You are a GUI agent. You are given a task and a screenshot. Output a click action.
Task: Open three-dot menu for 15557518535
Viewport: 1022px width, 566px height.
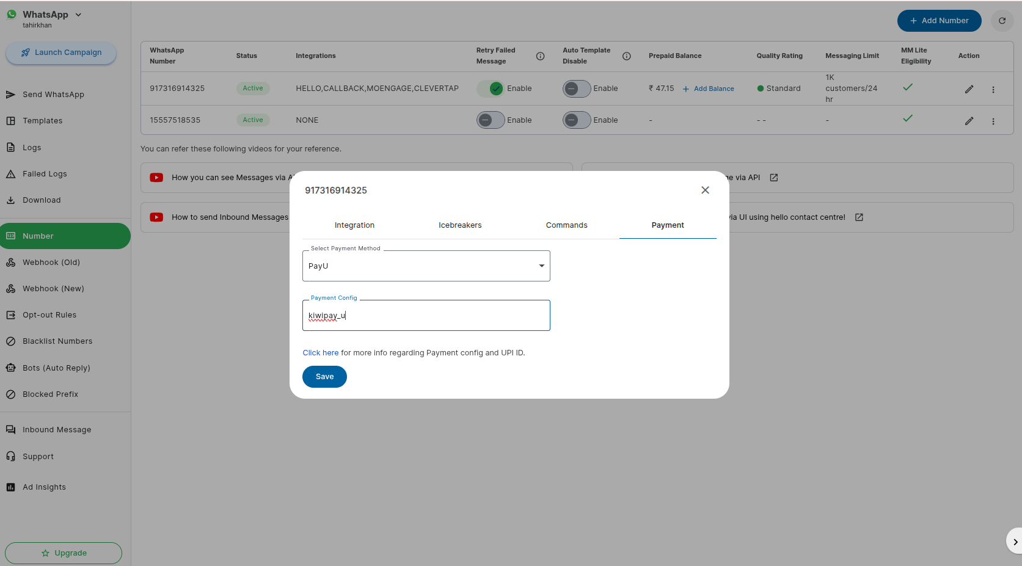(x=993, y=122)
